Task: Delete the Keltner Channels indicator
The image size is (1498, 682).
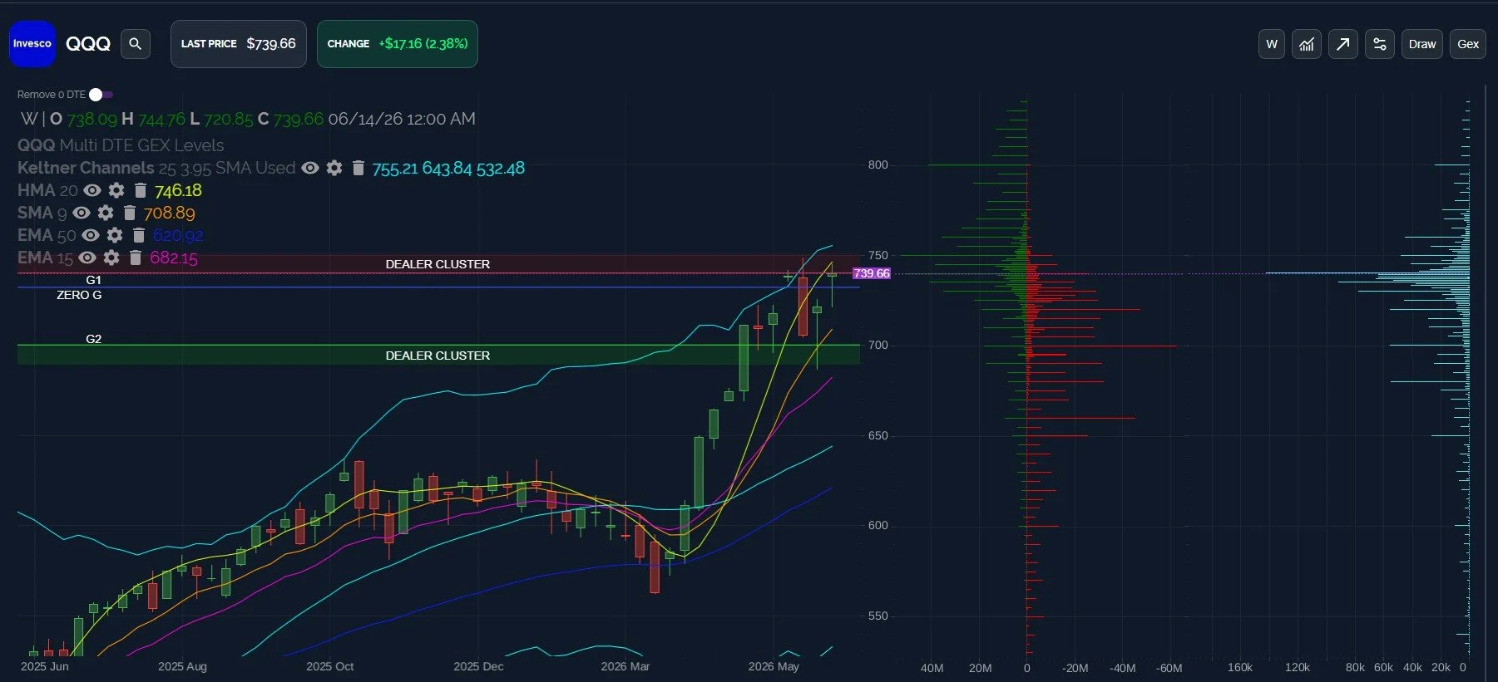Action: point(358,168)
